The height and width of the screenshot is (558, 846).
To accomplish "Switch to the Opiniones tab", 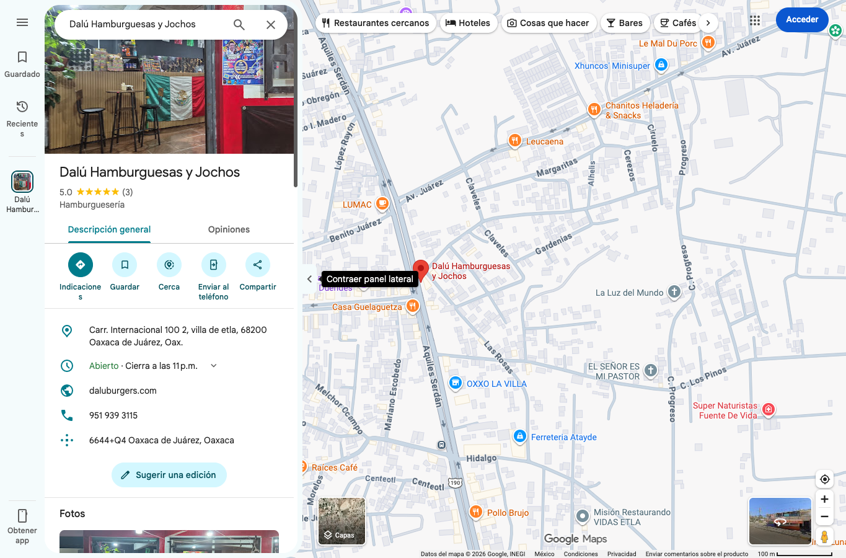I will pyautogui.click(x=229, y=229).
